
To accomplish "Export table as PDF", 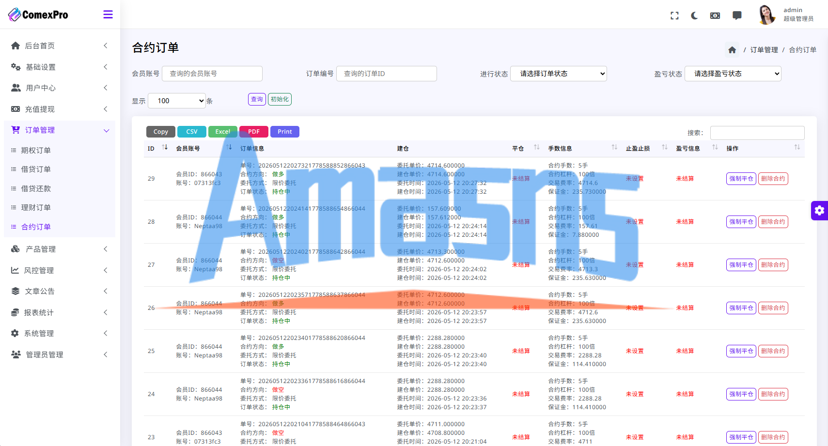I will pyautogui.click(x=254, y=132).
